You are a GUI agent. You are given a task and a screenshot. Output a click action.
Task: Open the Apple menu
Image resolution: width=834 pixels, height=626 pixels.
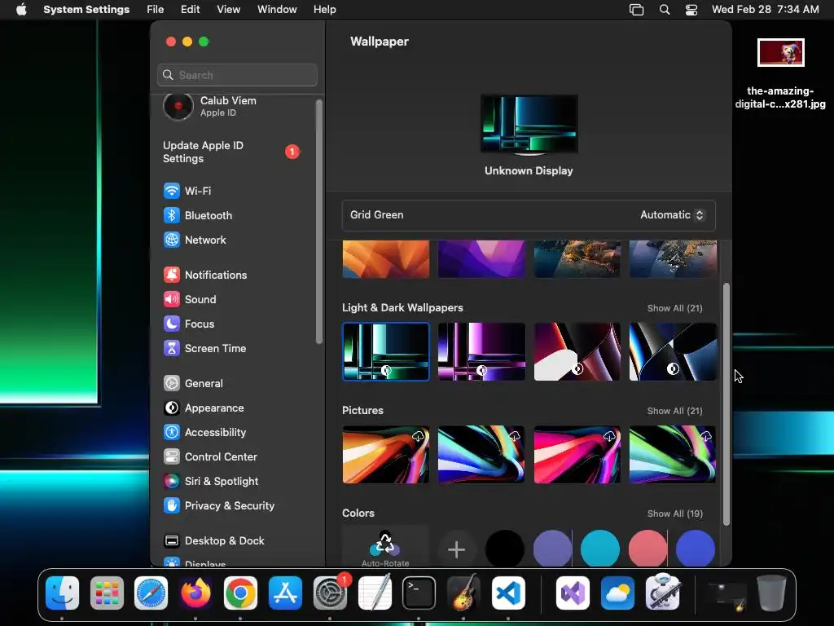pos(21,10)
